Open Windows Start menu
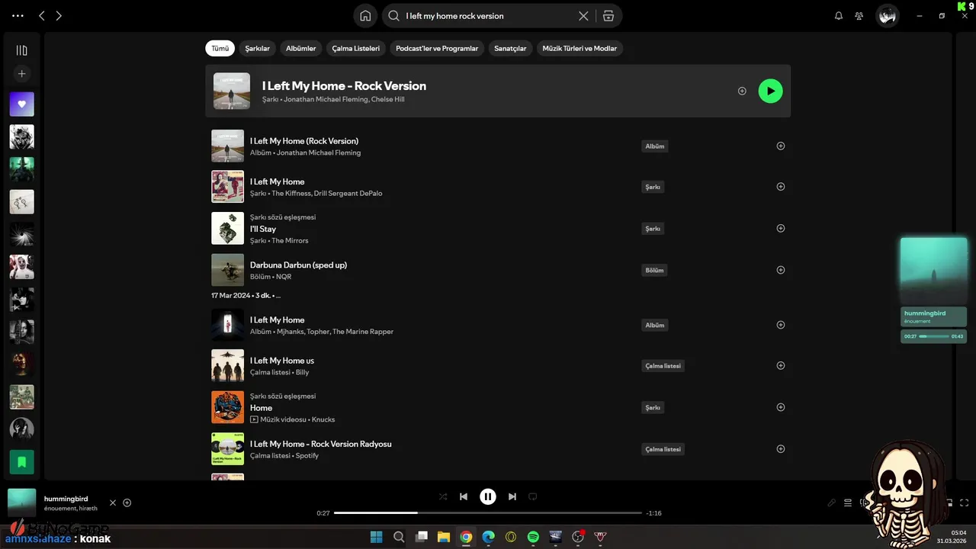This screenshot has height=549, width=976. (x=376, y=537)
